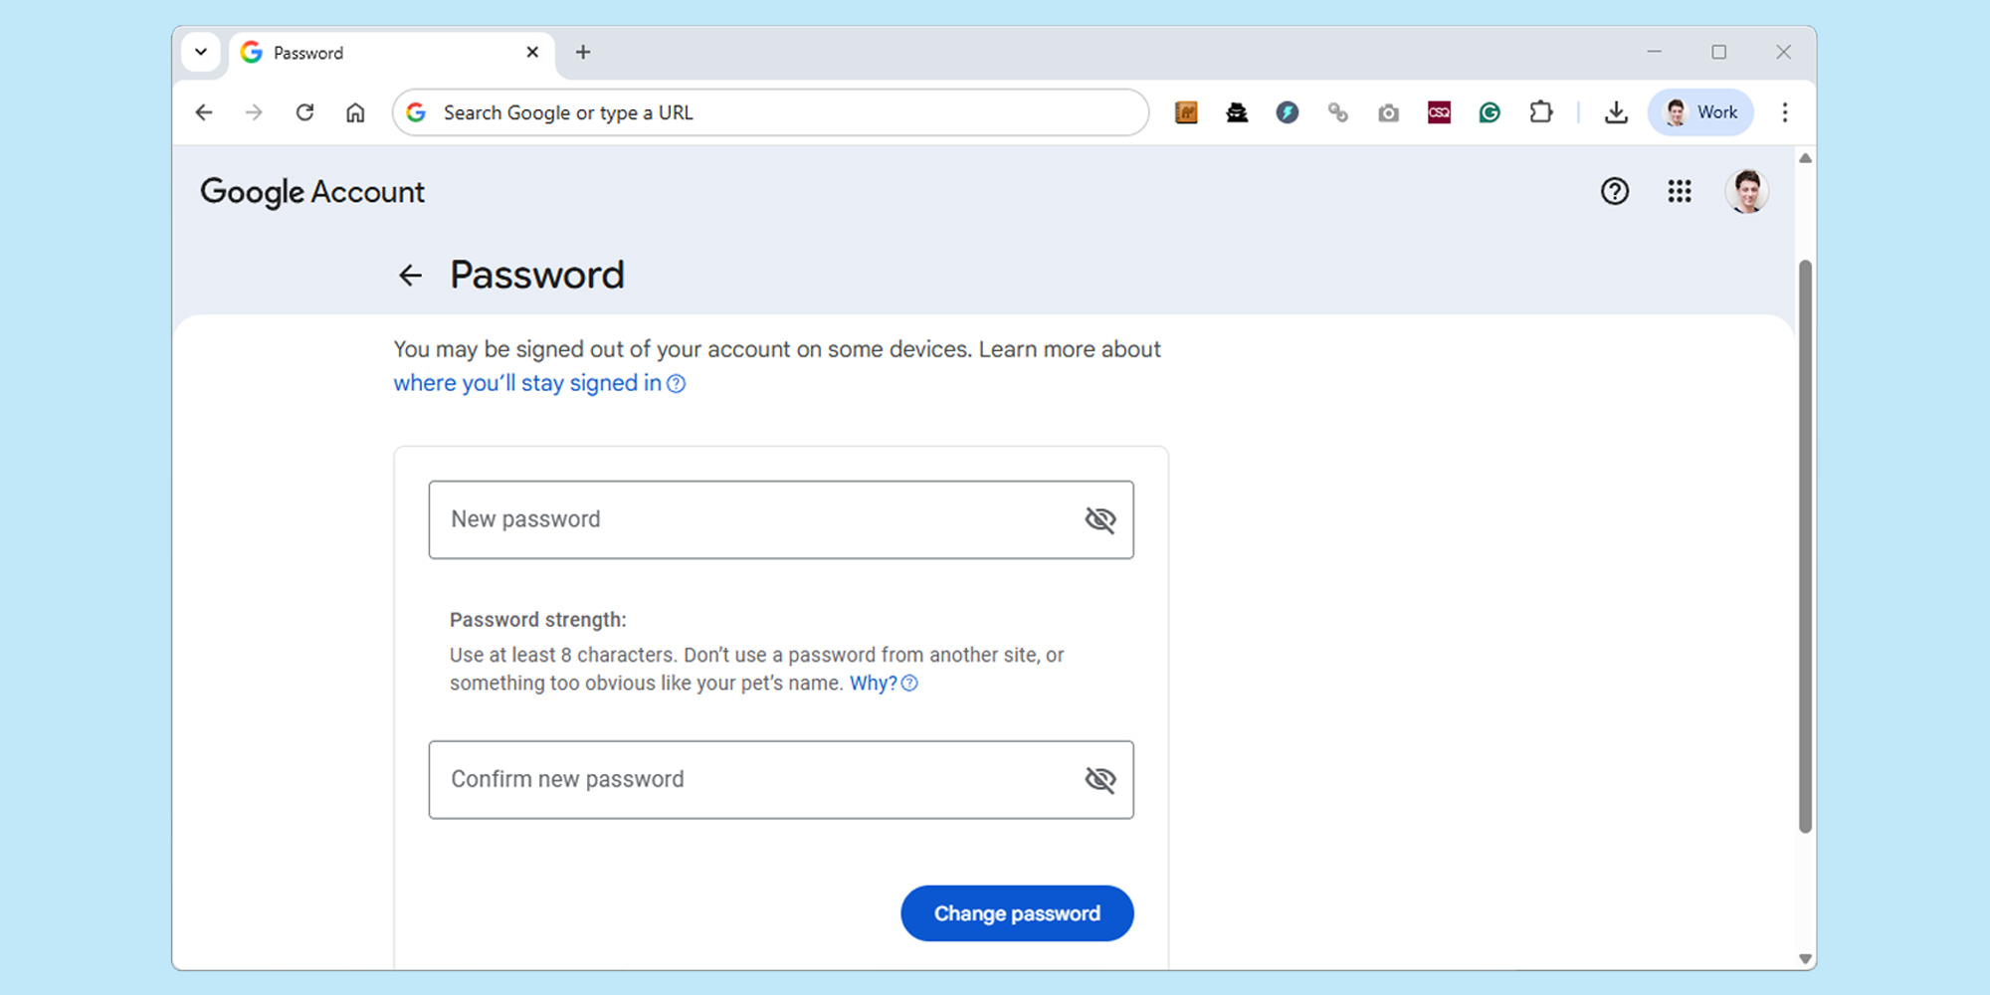Open the Chrome Extensions puzzle icon
This screenshot has height=995, width=1990.
[x=1540, y=112]
